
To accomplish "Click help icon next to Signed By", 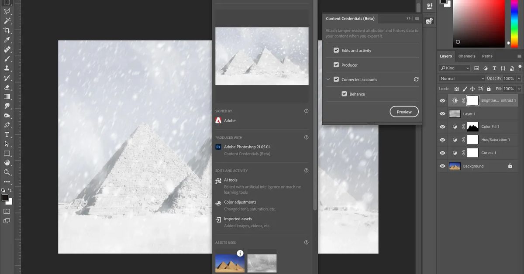I will point(306,111).
